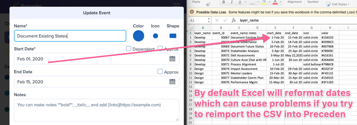Apply the yellow Fill Color bucket
357x125 pixels.
(x=264, y=2)
